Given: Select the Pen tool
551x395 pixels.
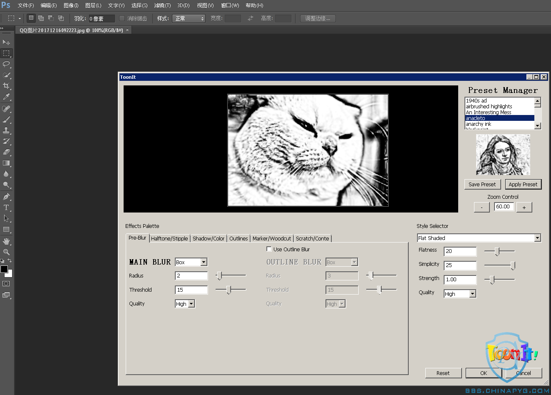Looking at the screenshot, I should coord(6,197).
